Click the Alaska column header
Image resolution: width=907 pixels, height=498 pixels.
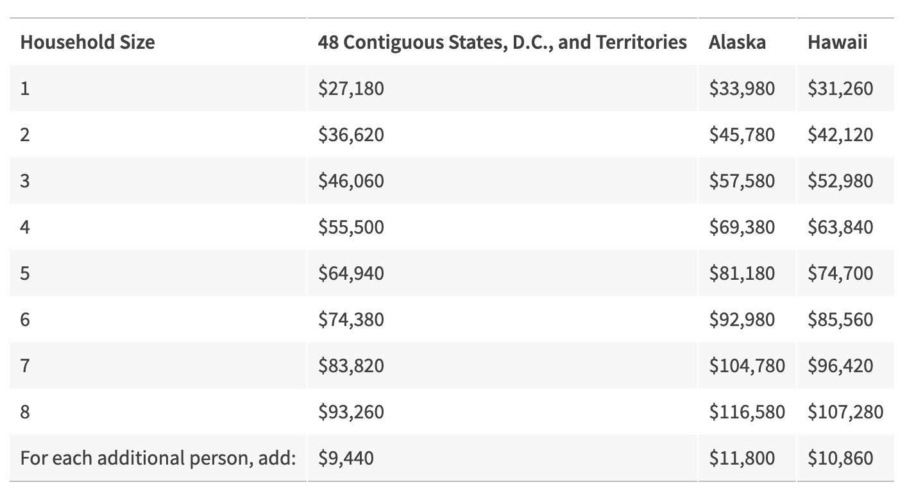737,42
